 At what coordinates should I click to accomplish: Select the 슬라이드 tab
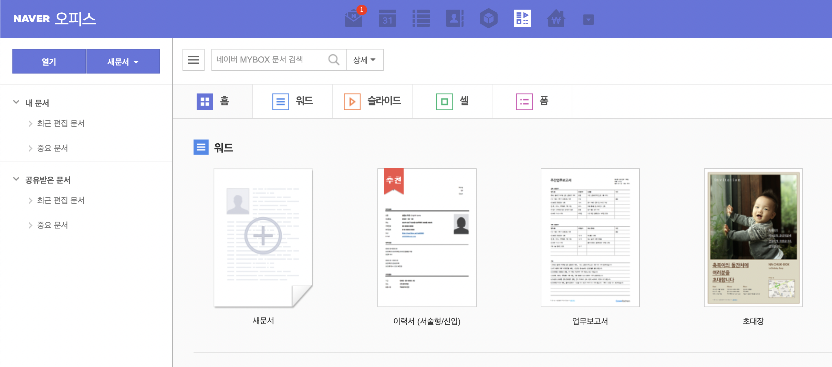pyautogui.click(x=372, y=101)
